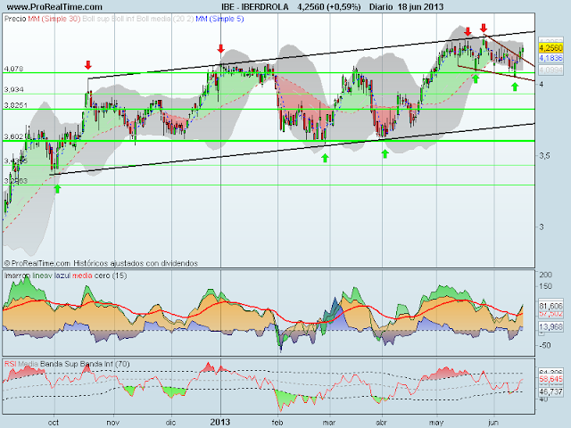Select the lineav indicator legend label

[x=43, y=276]
